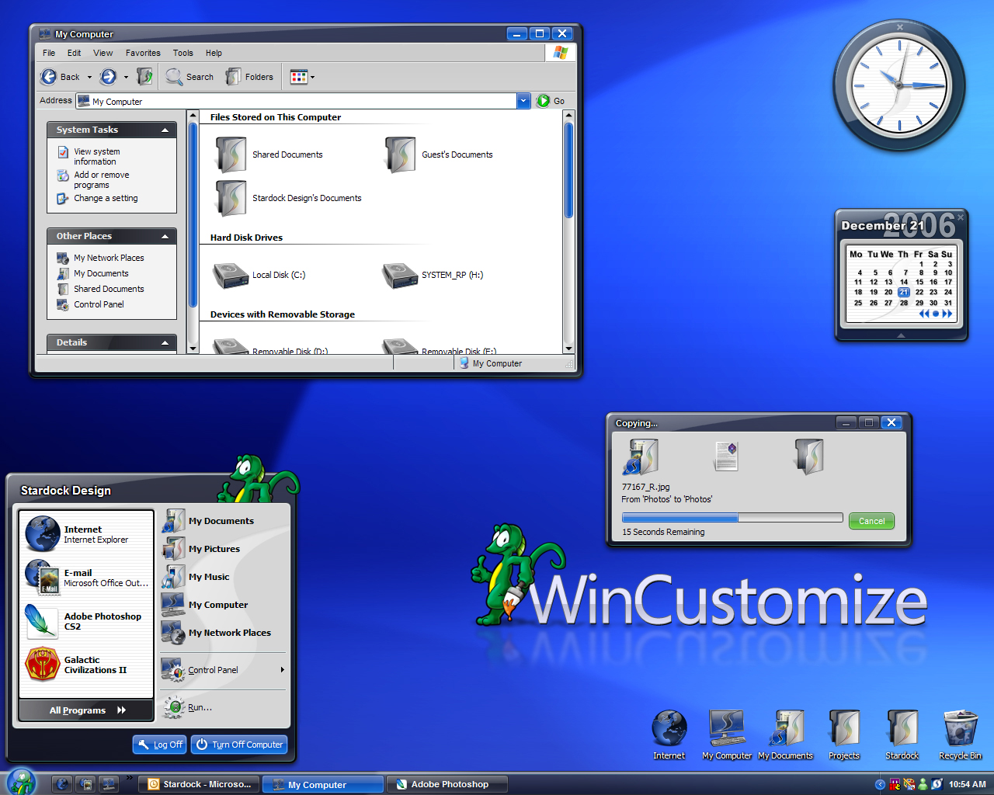994x795 pixels.
Task: Collapse the Other Places panel
Action: [x=165, y=237]
